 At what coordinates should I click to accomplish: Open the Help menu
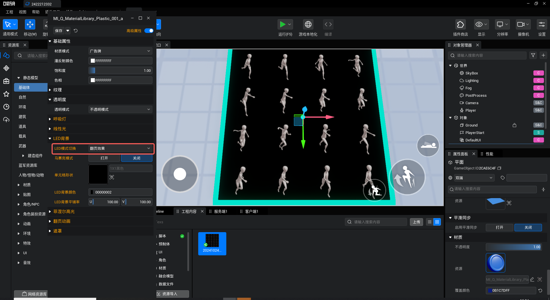[x=36, y=12]
